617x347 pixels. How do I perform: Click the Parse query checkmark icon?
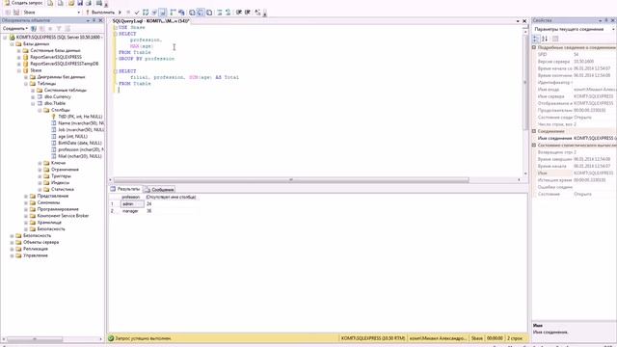(x=137, y=13)
